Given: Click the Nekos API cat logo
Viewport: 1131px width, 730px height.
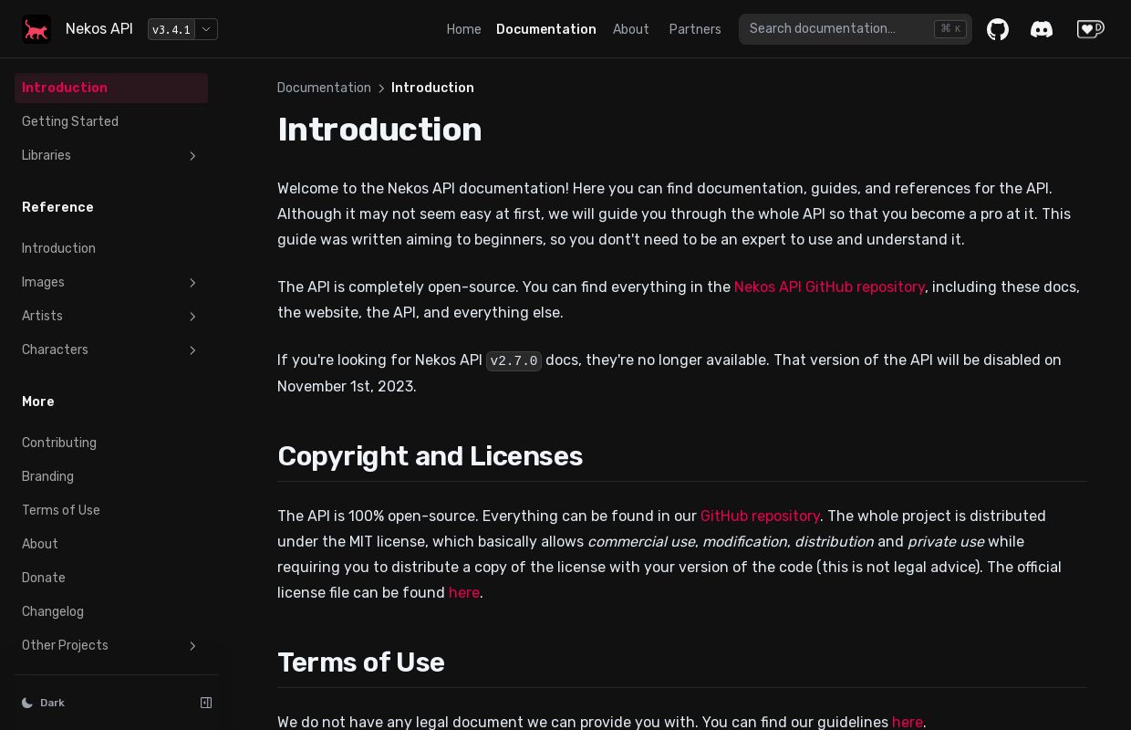Looking at the screenshot, I should [36, 29].
